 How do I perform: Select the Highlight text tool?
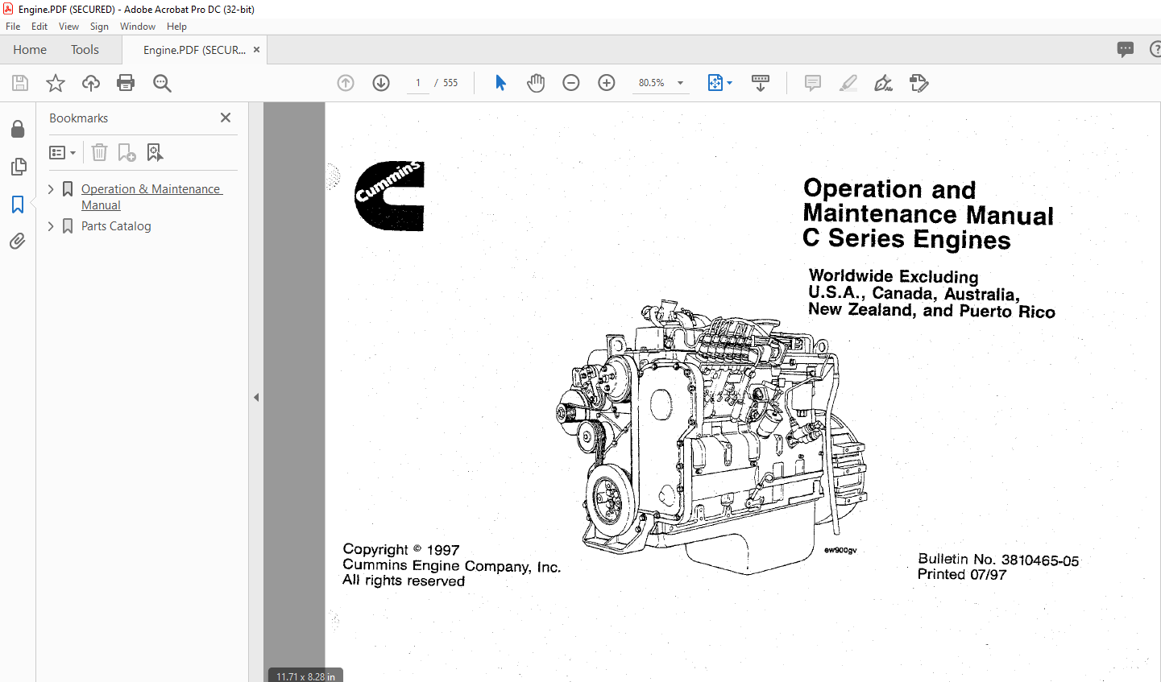coord(848,83)
